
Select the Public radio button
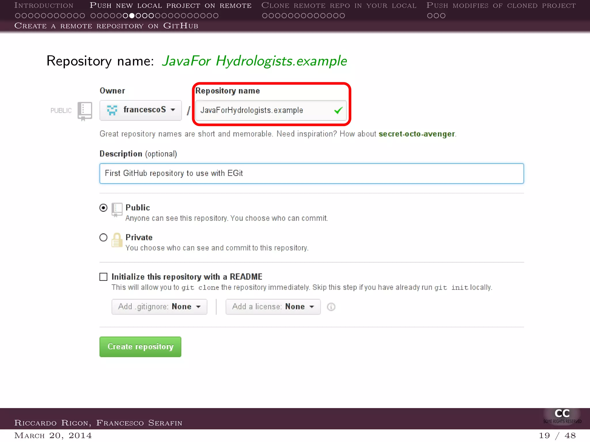point(103,208)
